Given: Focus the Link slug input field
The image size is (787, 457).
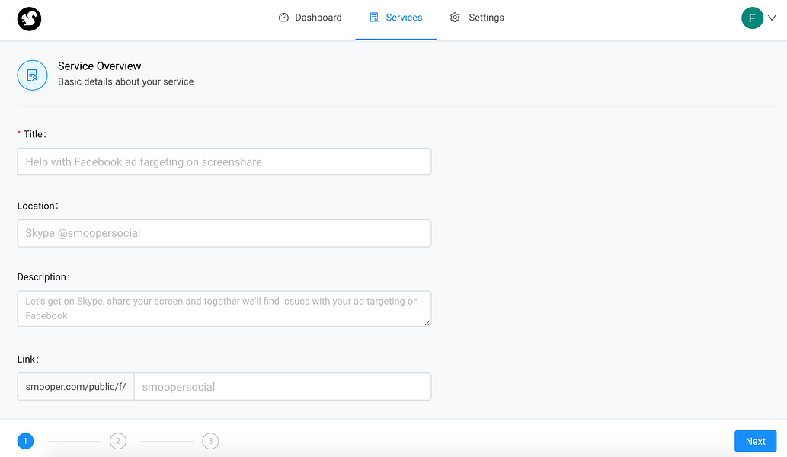Looking at the screenshot, I should tap(283, 387).
